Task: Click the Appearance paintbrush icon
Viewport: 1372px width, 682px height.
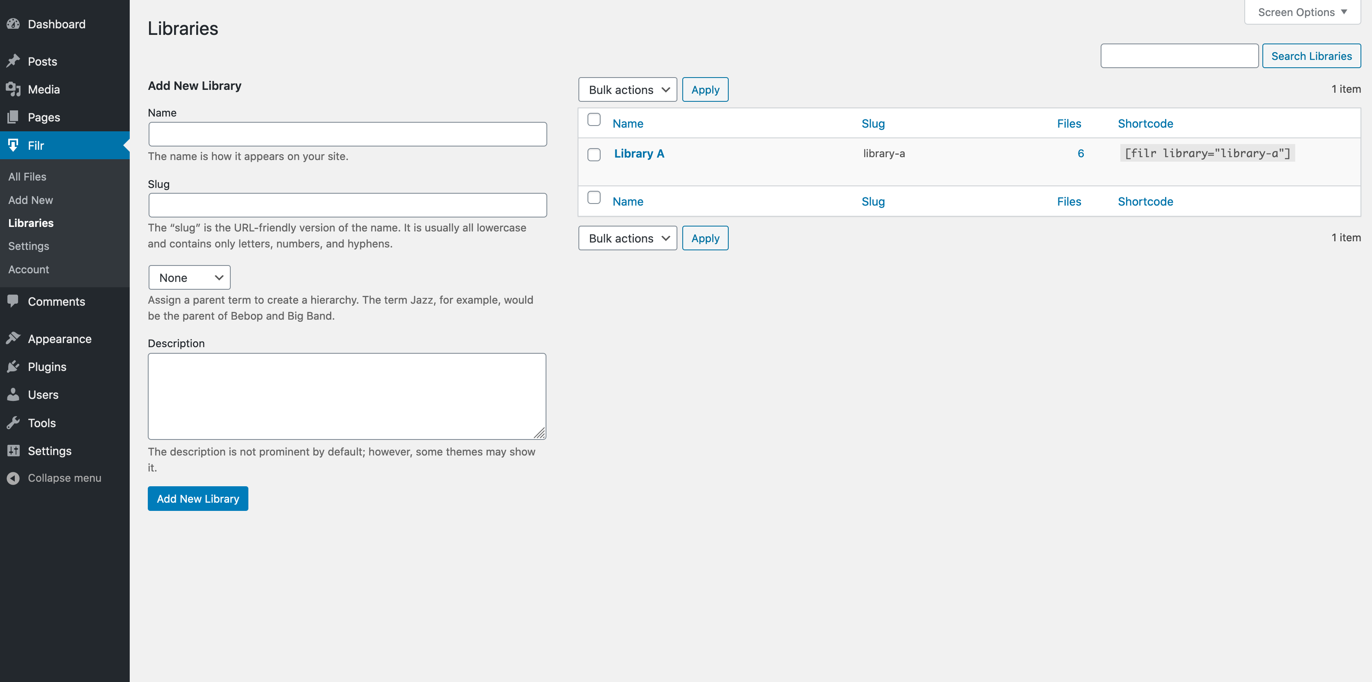Action: (x=13, y=339)
